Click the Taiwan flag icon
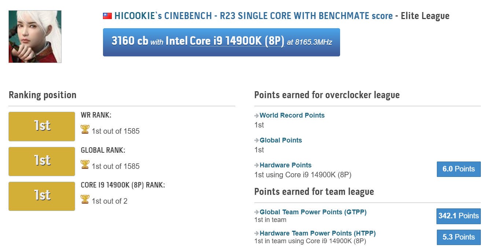 coord(107,16)
